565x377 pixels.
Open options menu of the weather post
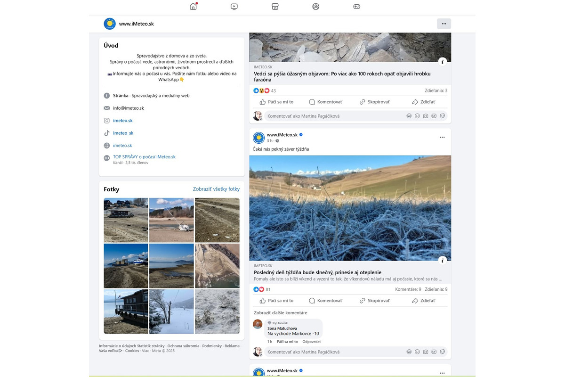(x=442, y=137)
